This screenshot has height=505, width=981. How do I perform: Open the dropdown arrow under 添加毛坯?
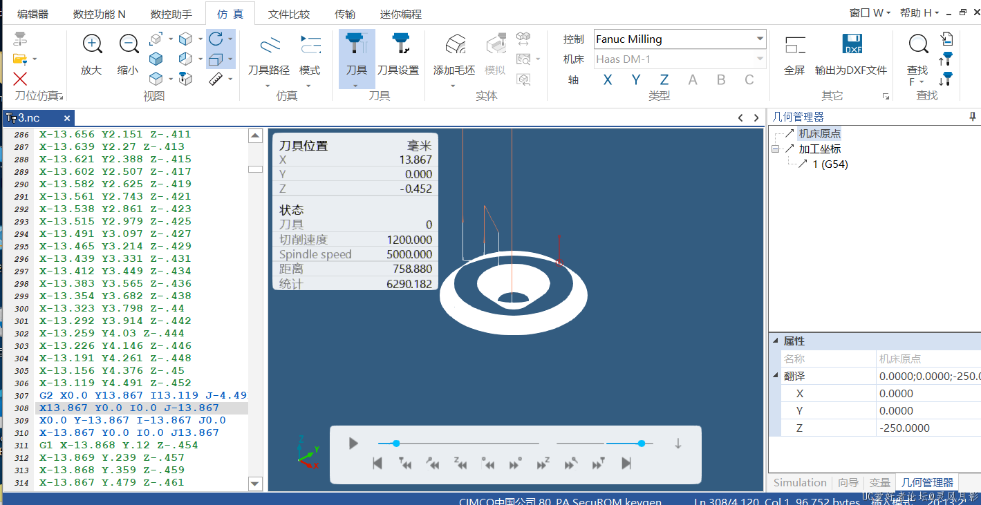pyautogui.click(x=454, y=86)
